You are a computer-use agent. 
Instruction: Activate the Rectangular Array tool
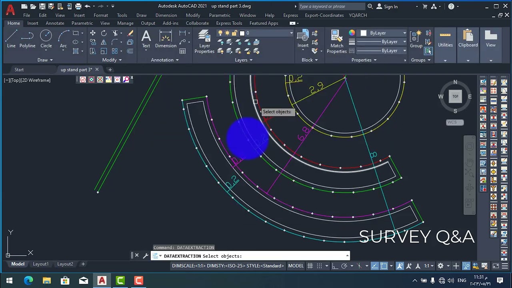[x=115, y=51]
